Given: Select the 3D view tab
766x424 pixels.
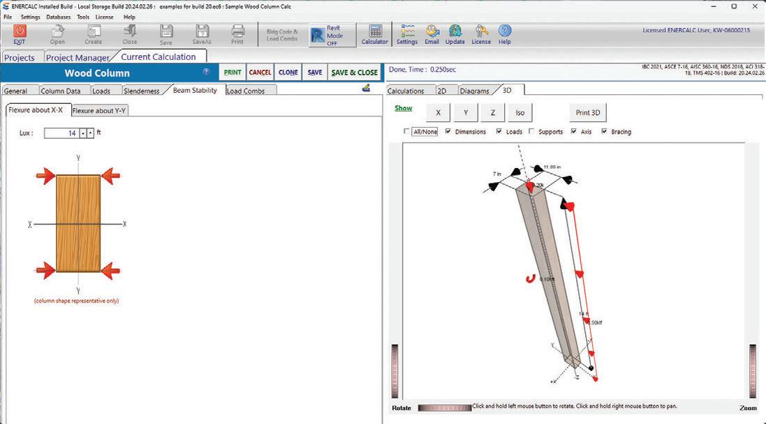Looking at the screenshot, I should [x=508, y=90].
